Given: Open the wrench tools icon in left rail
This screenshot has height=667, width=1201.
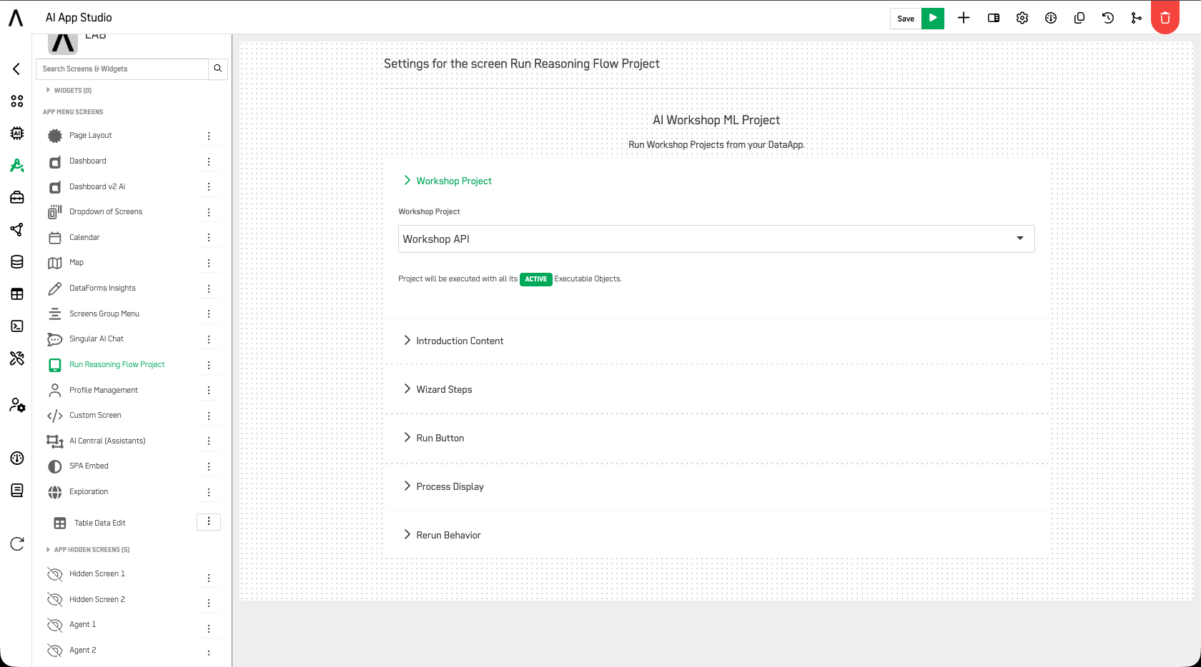Looking at the screenshot, I should 17,358.
